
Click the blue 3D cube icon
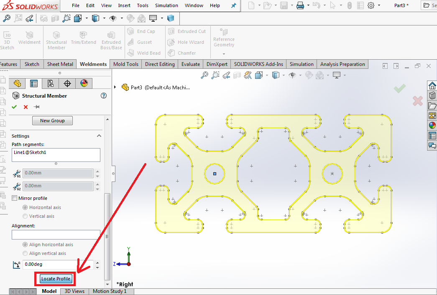tap(171, 18)
